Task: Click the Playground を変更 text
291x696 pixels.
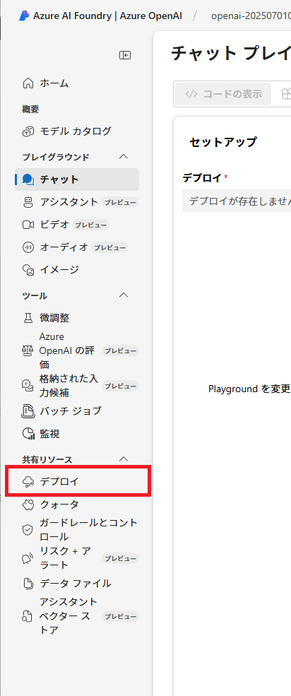Action: 249,389
